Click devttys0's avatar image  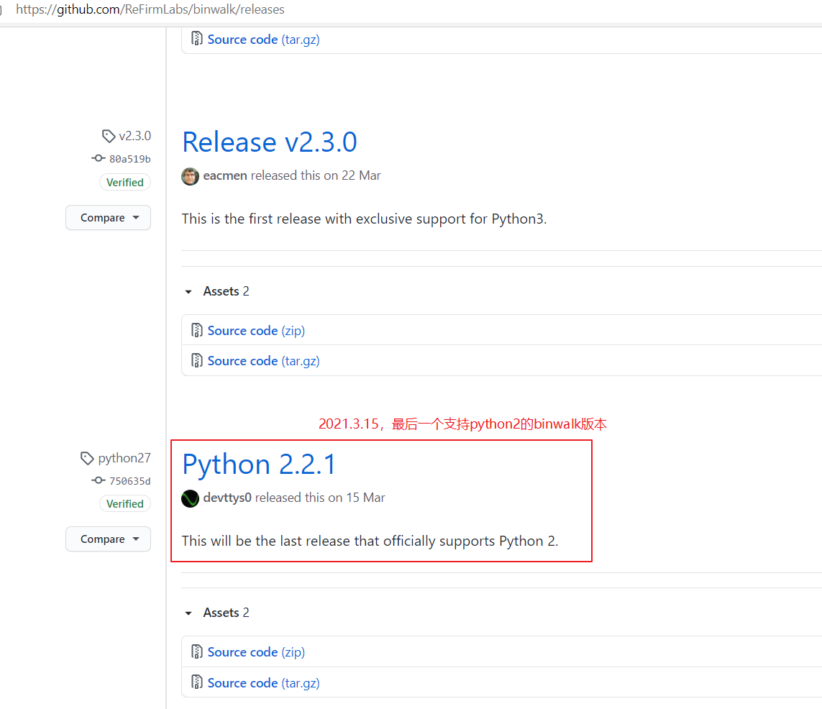[190, 498]
